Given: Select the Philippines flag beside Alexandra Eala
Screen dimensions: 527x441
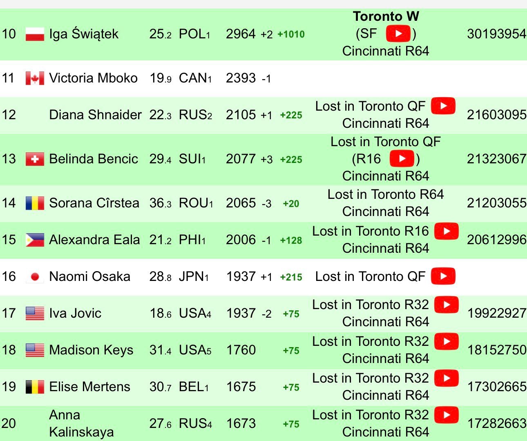Looking at the screenshot, I should (x=35, y=240).
